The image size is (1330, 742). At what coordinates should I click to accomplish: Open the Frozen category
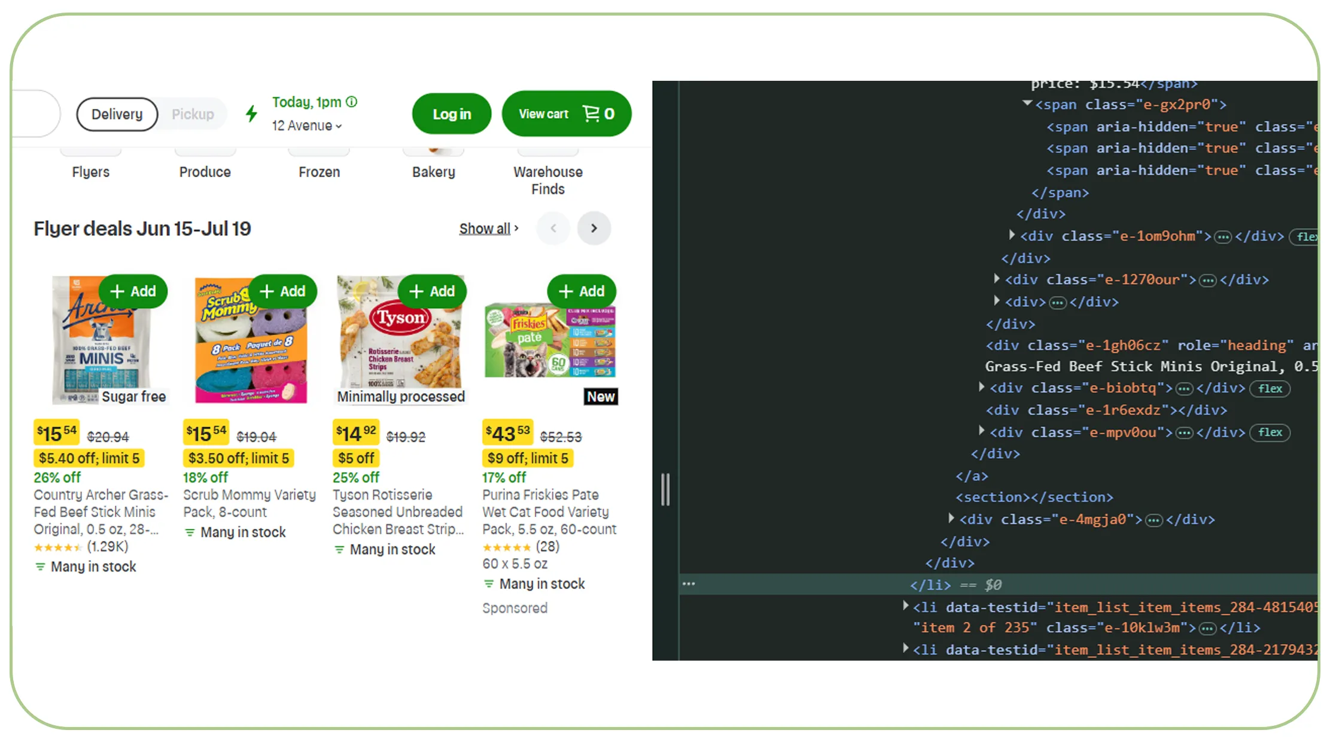(319, 172)
